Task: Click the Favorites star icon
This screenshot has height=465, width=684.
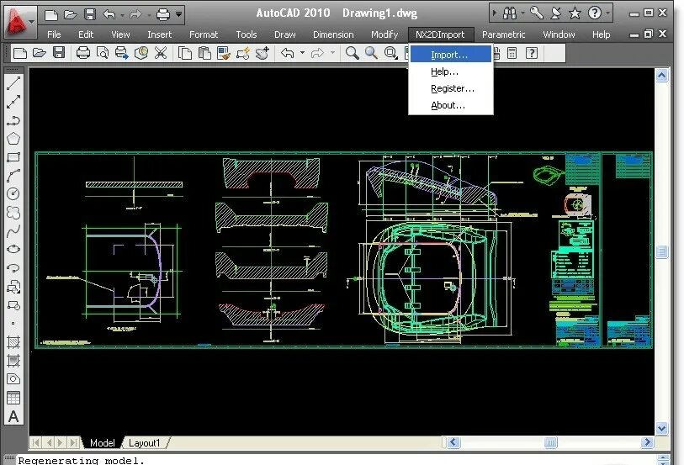Action: coord(575,13)
